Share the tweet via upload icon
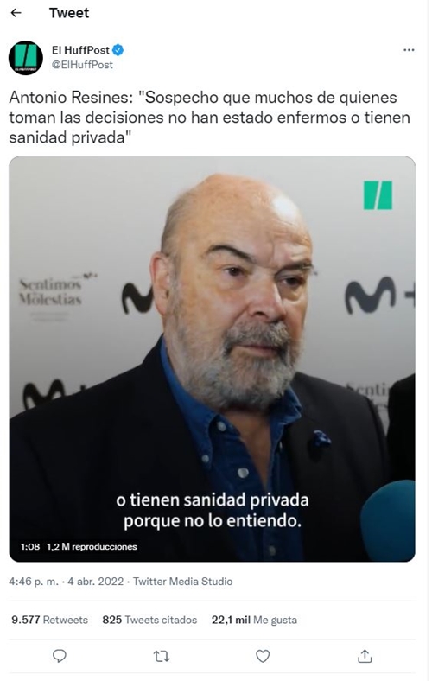Image resolution: width=432 pixels, height=681 pixels. 365,656
